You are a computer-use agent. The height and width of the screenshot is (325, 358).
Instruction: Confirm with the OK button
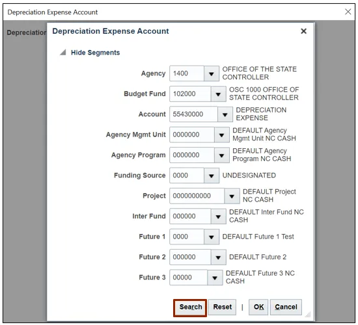258,307
